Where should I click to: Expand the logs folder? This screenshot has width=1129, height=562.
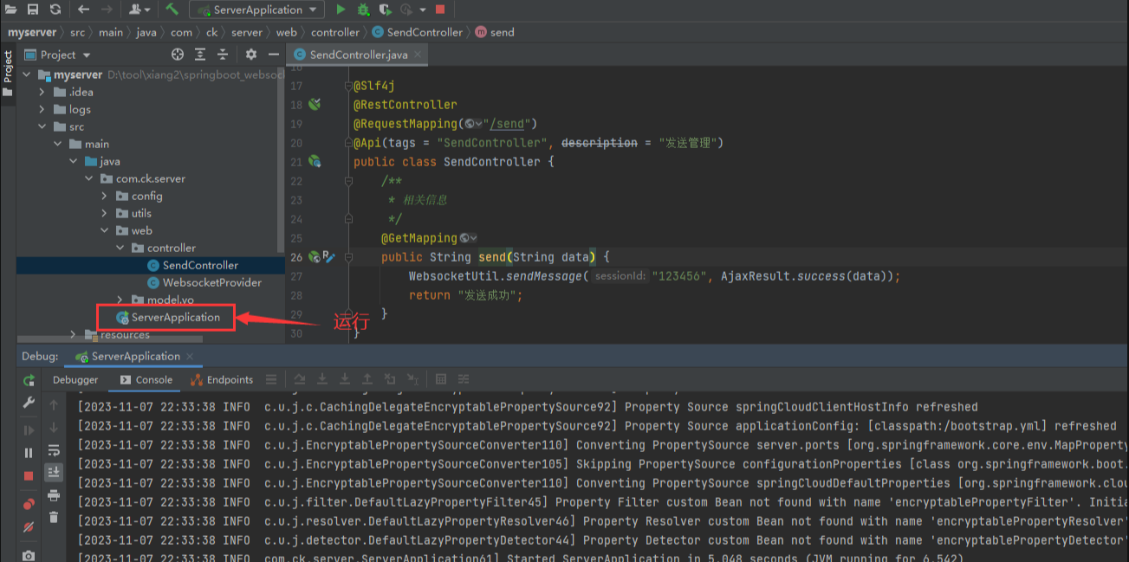(x=42, y=109)
